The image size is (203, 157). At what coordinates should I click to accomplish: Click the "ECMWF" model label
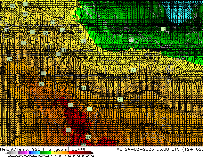(x=79, y=149)
